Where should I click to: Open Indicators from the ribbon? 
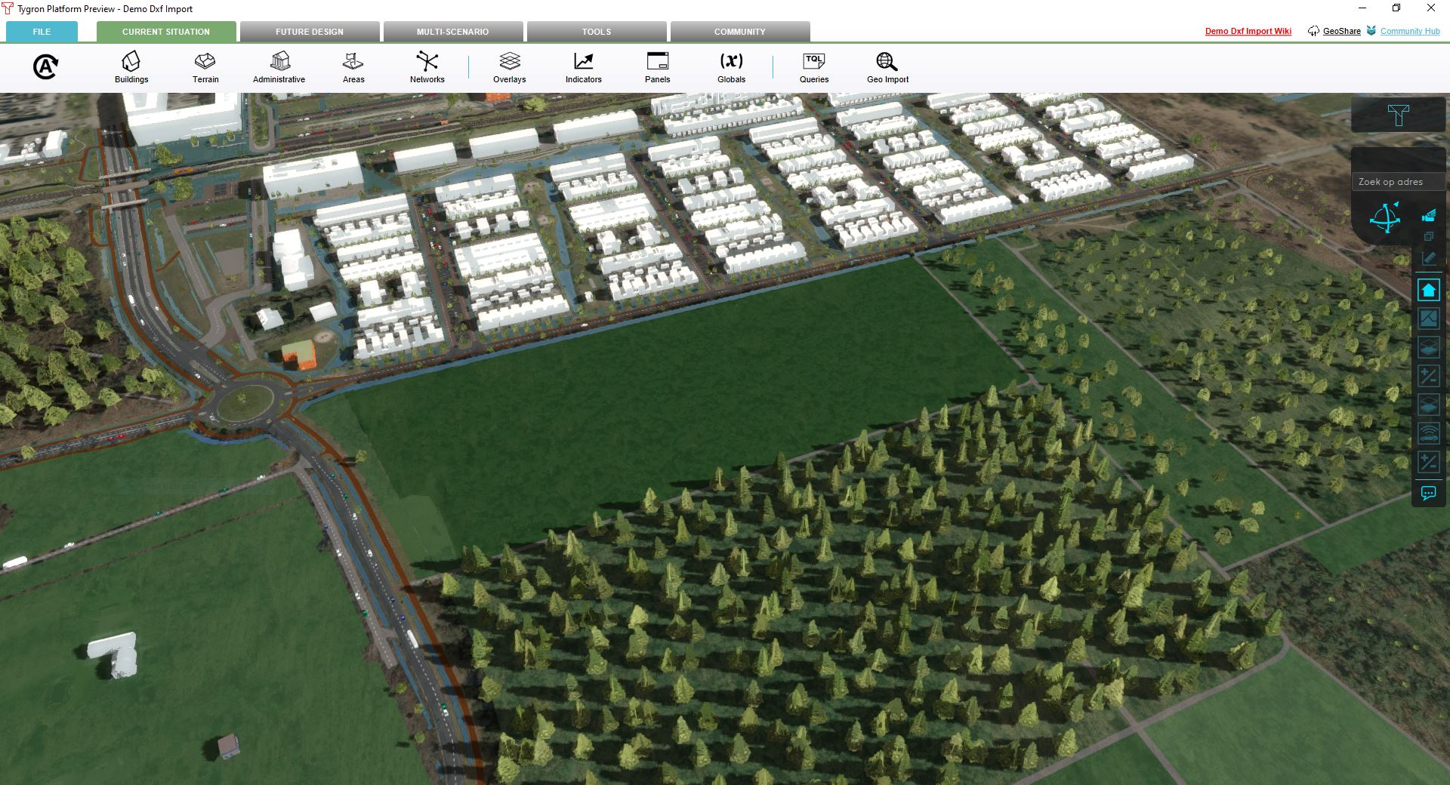tap(583, 66)
